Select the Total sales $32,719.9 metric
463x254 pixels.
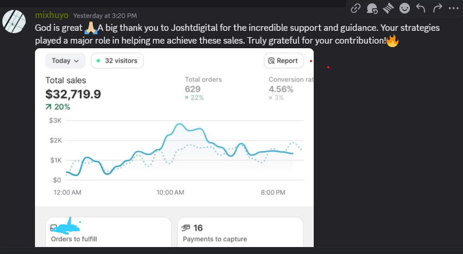(73, 94)
